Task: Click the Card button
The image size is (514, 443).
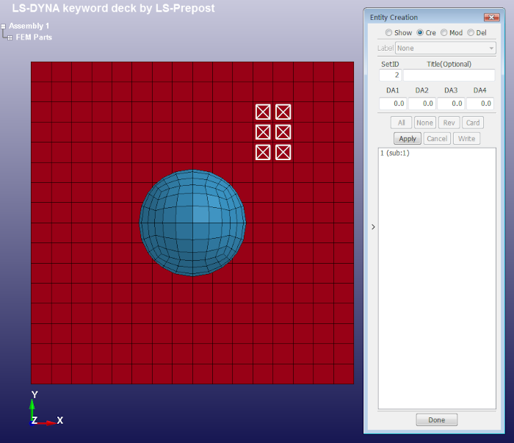Action: [x=473, y=123]
